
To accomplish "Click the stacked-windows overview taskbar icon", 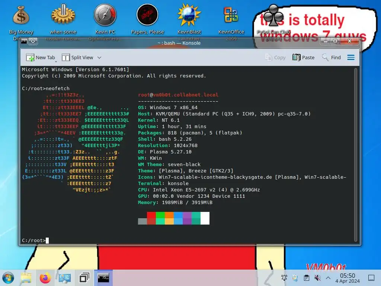I will click(x=84, y=278).
